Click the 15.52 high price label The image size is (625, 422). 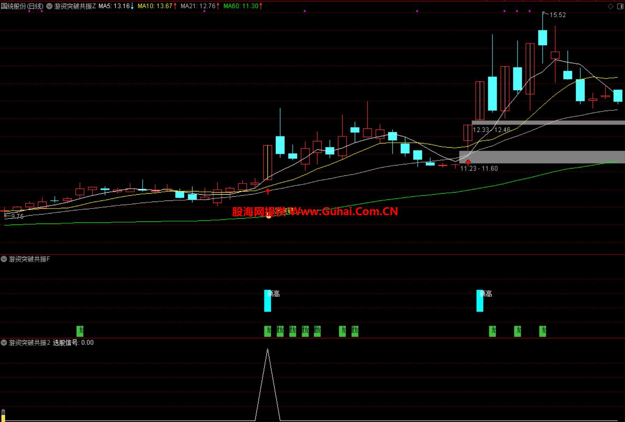click(x=557, y=15)
